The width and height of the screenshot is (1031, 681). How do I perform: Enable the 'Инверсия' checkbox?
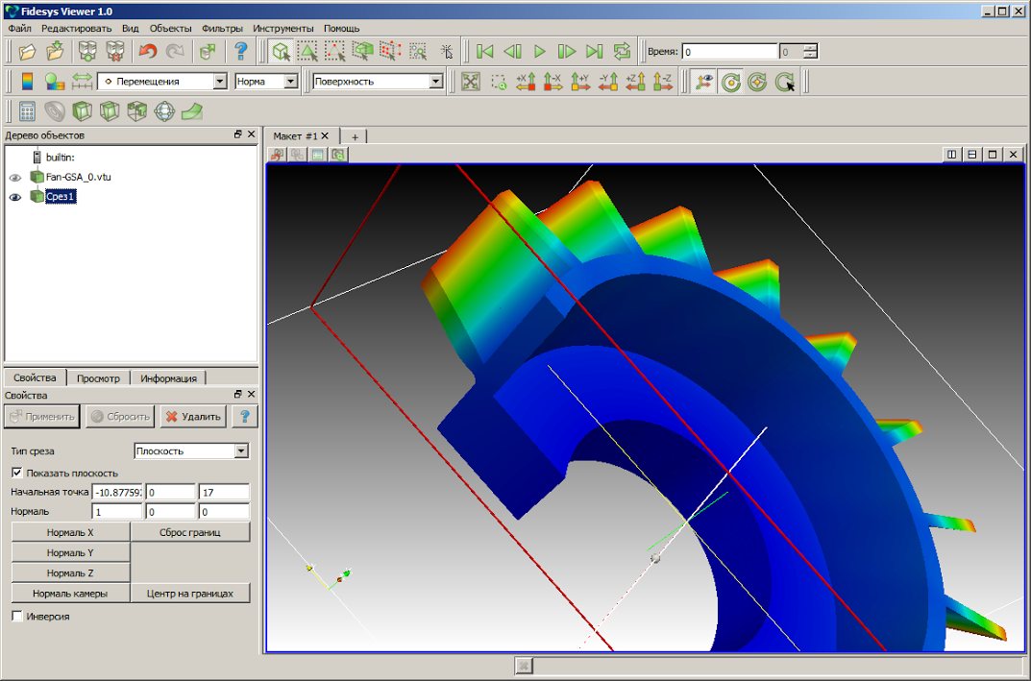tap(16, 616)
